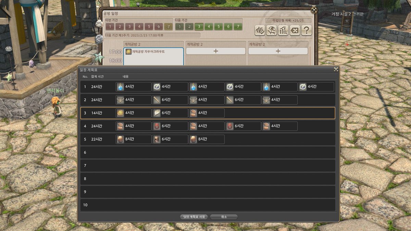This screenshot has height=231, width=411.
Task: Select fifth item in plan row 4
Action: click(x=280, y=126)
